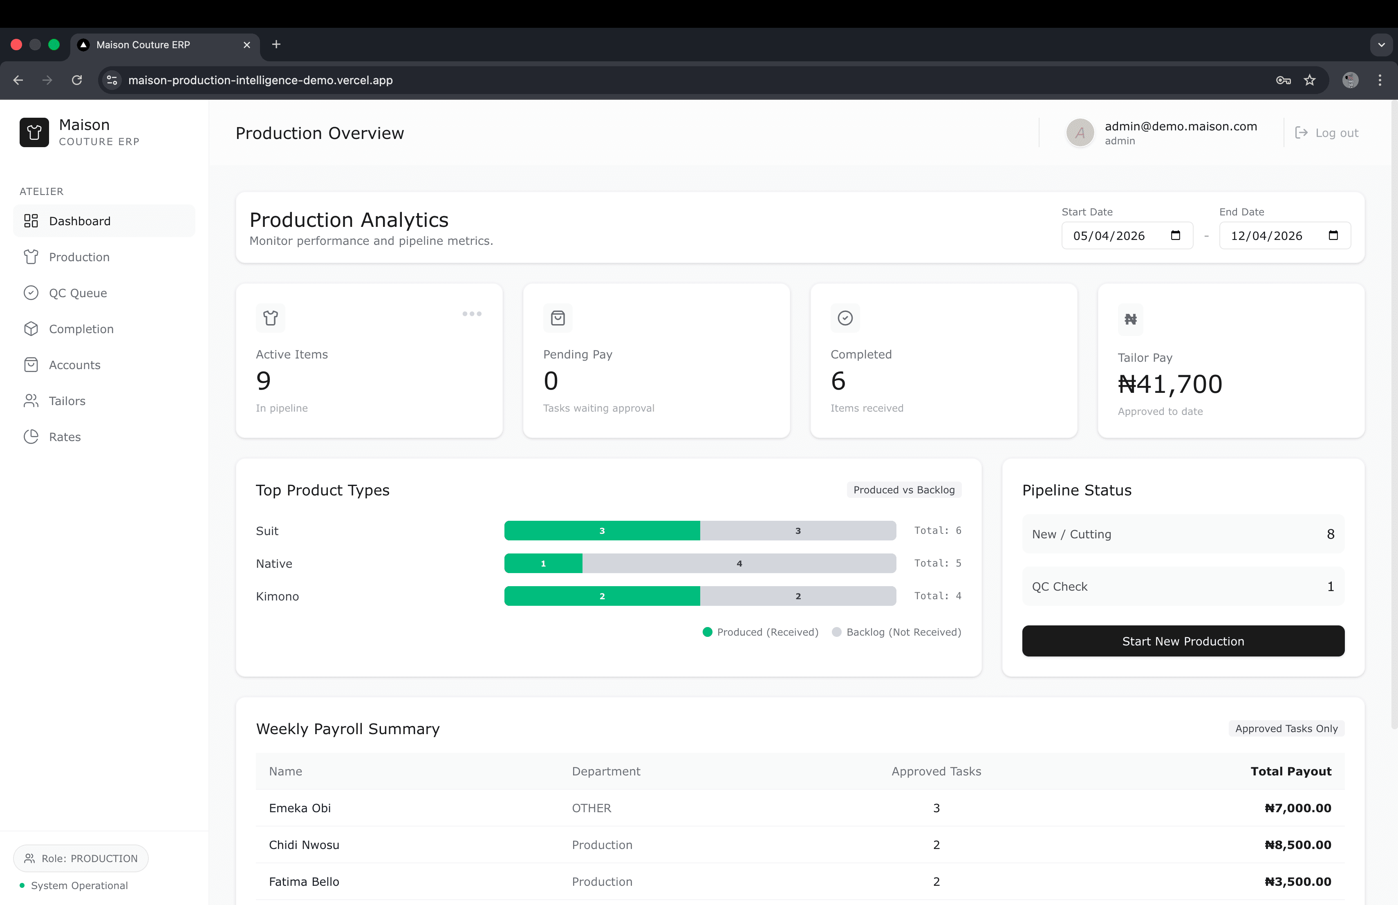This screenshot has width=1398, height=905.
Task: Open the Active Items three-dot menu
Action: pyautogui.click(x=472, y=314)
